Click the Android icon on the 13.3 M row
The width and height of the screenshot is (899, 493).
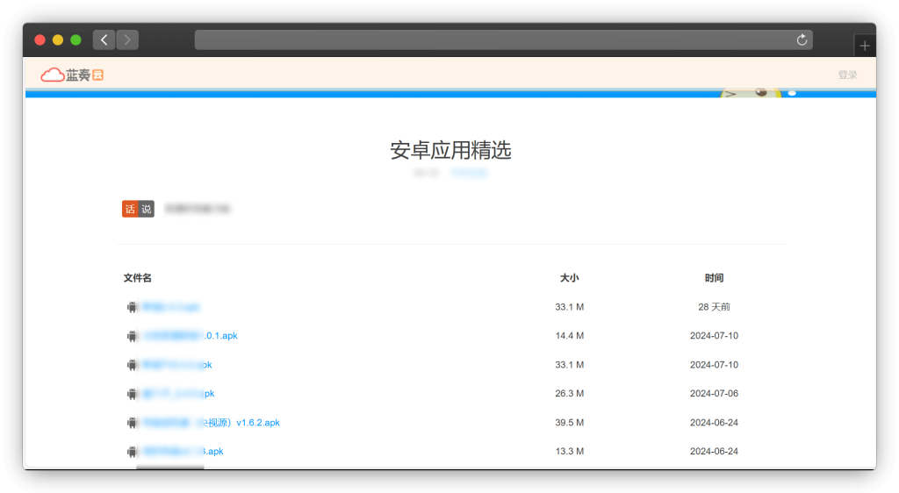click(132, 451)
